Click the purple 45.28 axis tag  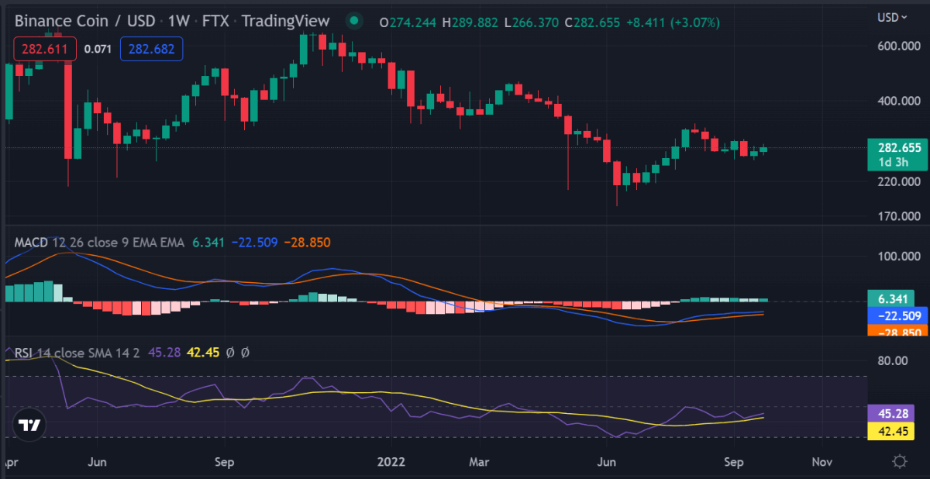893,414
